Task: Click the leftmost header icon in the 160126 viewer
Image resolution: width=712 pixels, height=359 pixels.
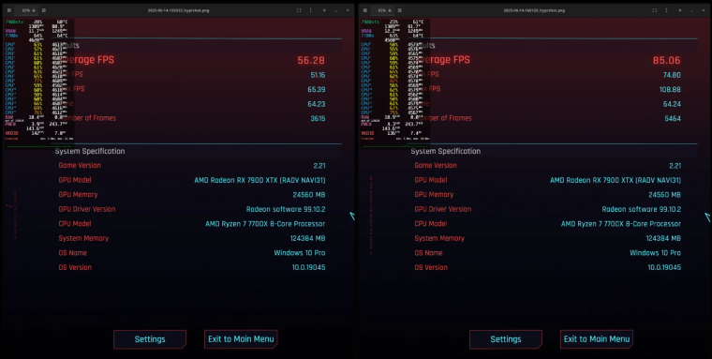Action: [x=364, y=10]
